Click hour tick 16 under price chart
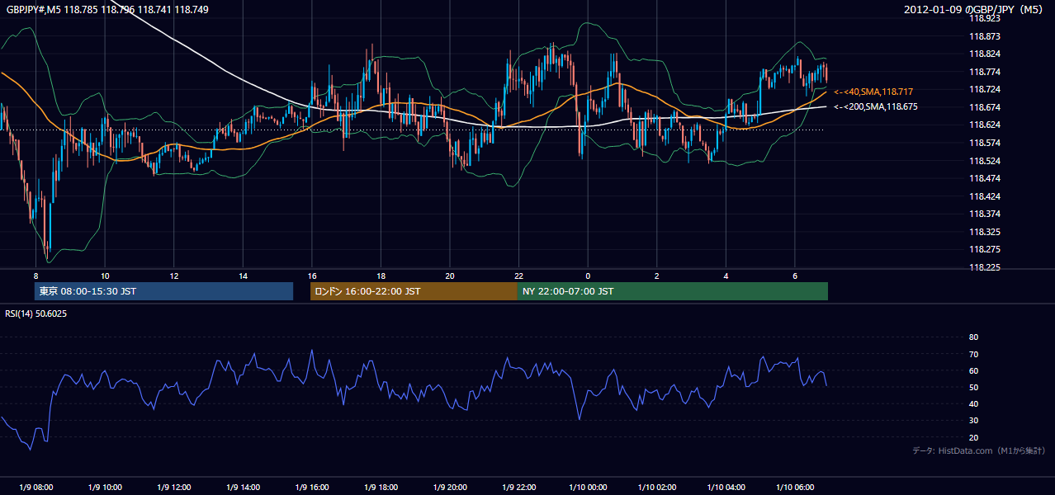This screenshot has height=495, width=1055. click(x=312, y=276)
